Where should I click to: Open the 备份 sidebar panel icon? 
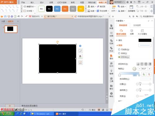(x=111, y=87)
